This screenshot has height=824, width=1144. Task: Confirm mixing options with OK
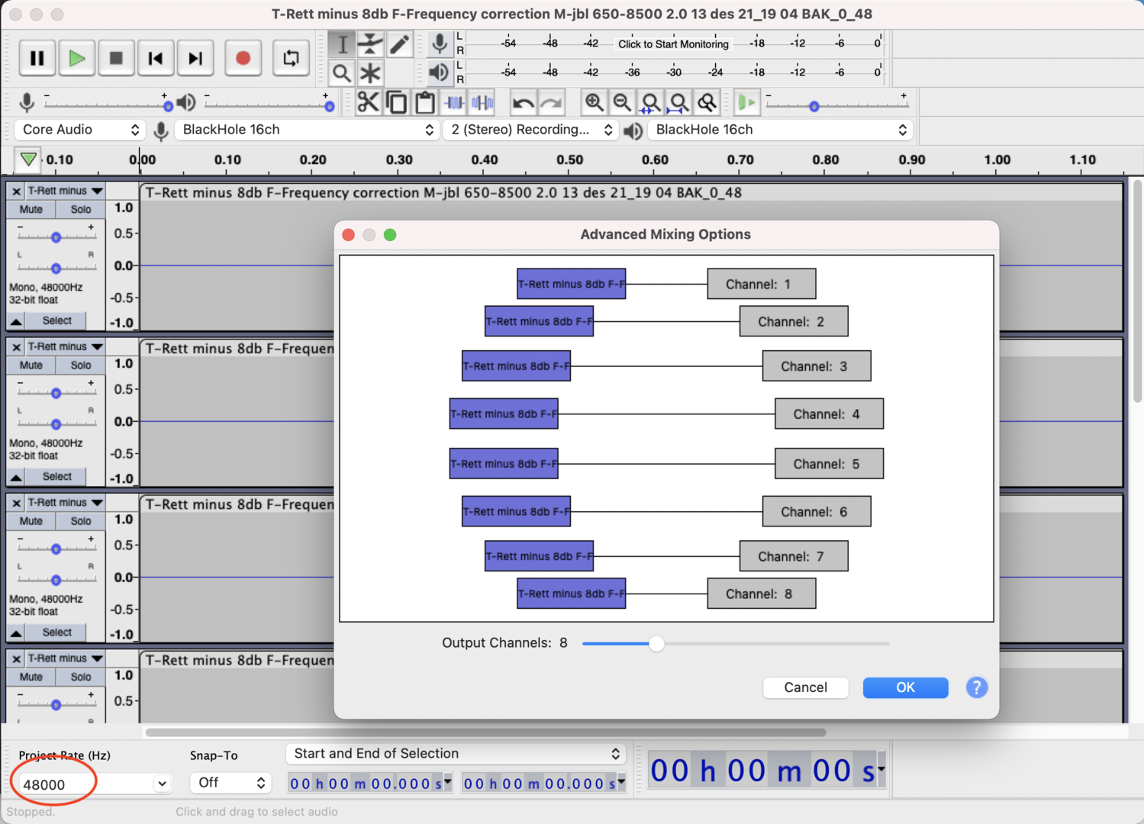[x=905, y=687]
